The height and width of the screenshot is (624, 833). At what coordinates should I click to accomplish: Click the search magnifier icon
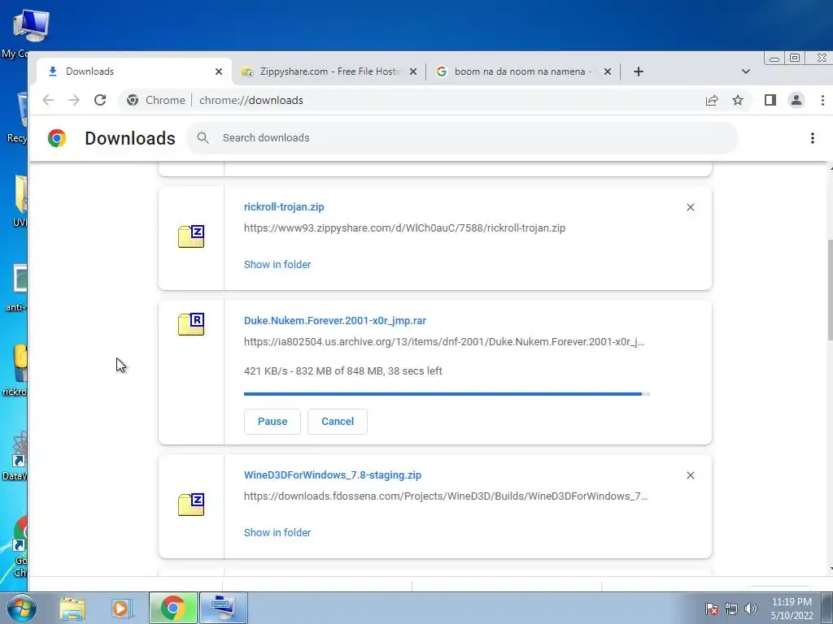pos(203,138)
